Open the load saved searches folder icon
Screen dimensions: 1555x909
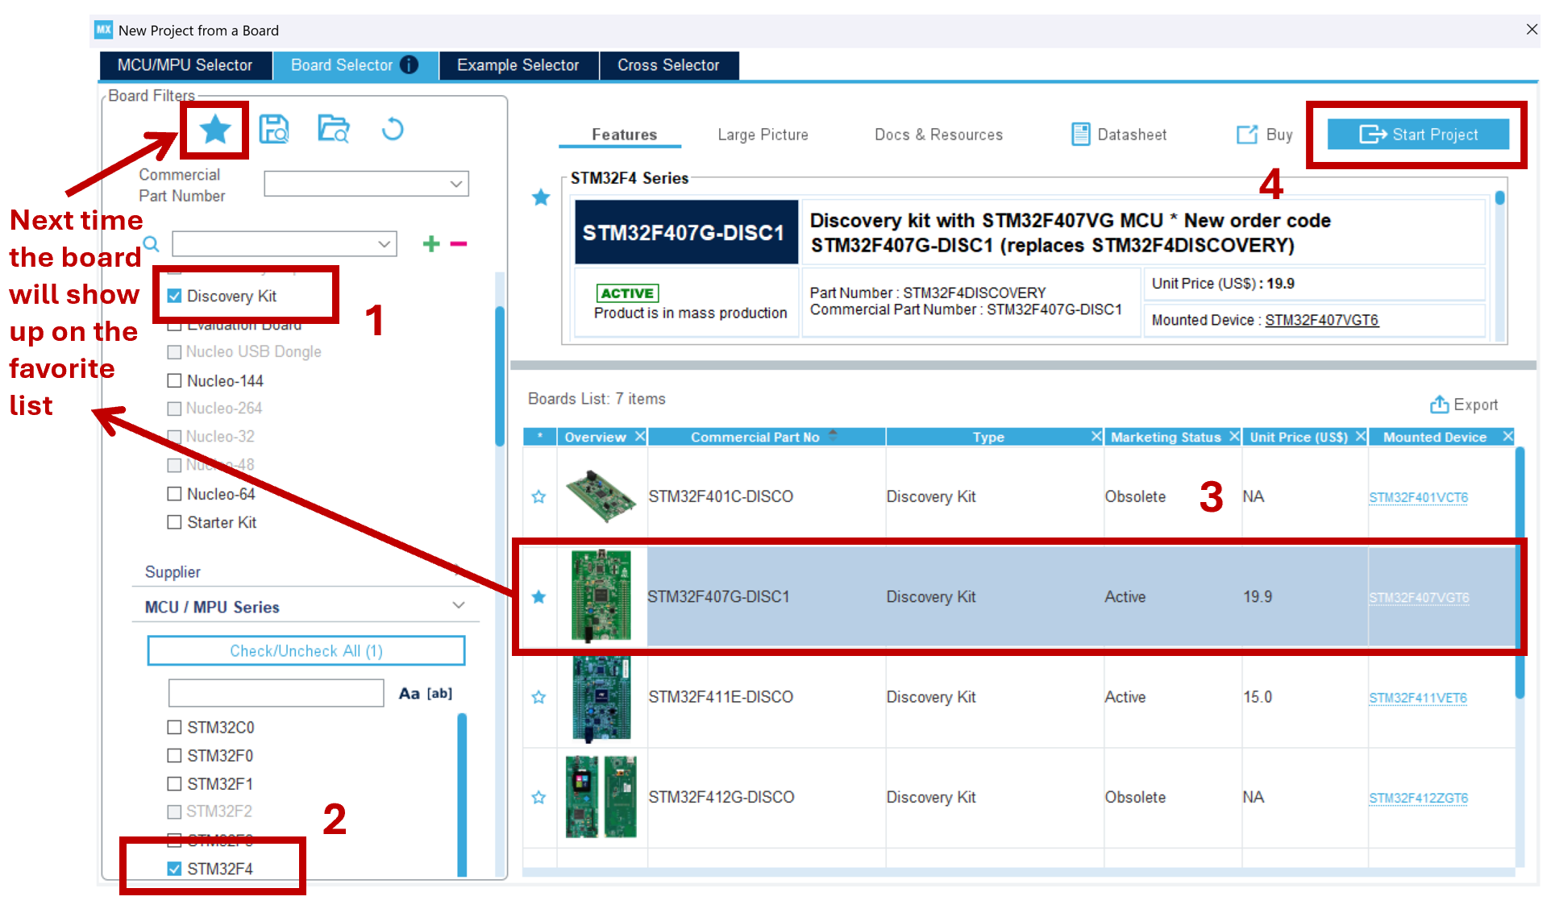tap(333, 129)
